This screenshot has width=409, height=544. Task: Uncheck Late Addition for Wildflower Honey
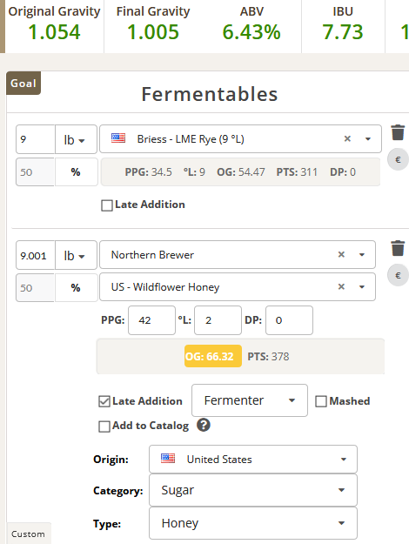point(104,401)
